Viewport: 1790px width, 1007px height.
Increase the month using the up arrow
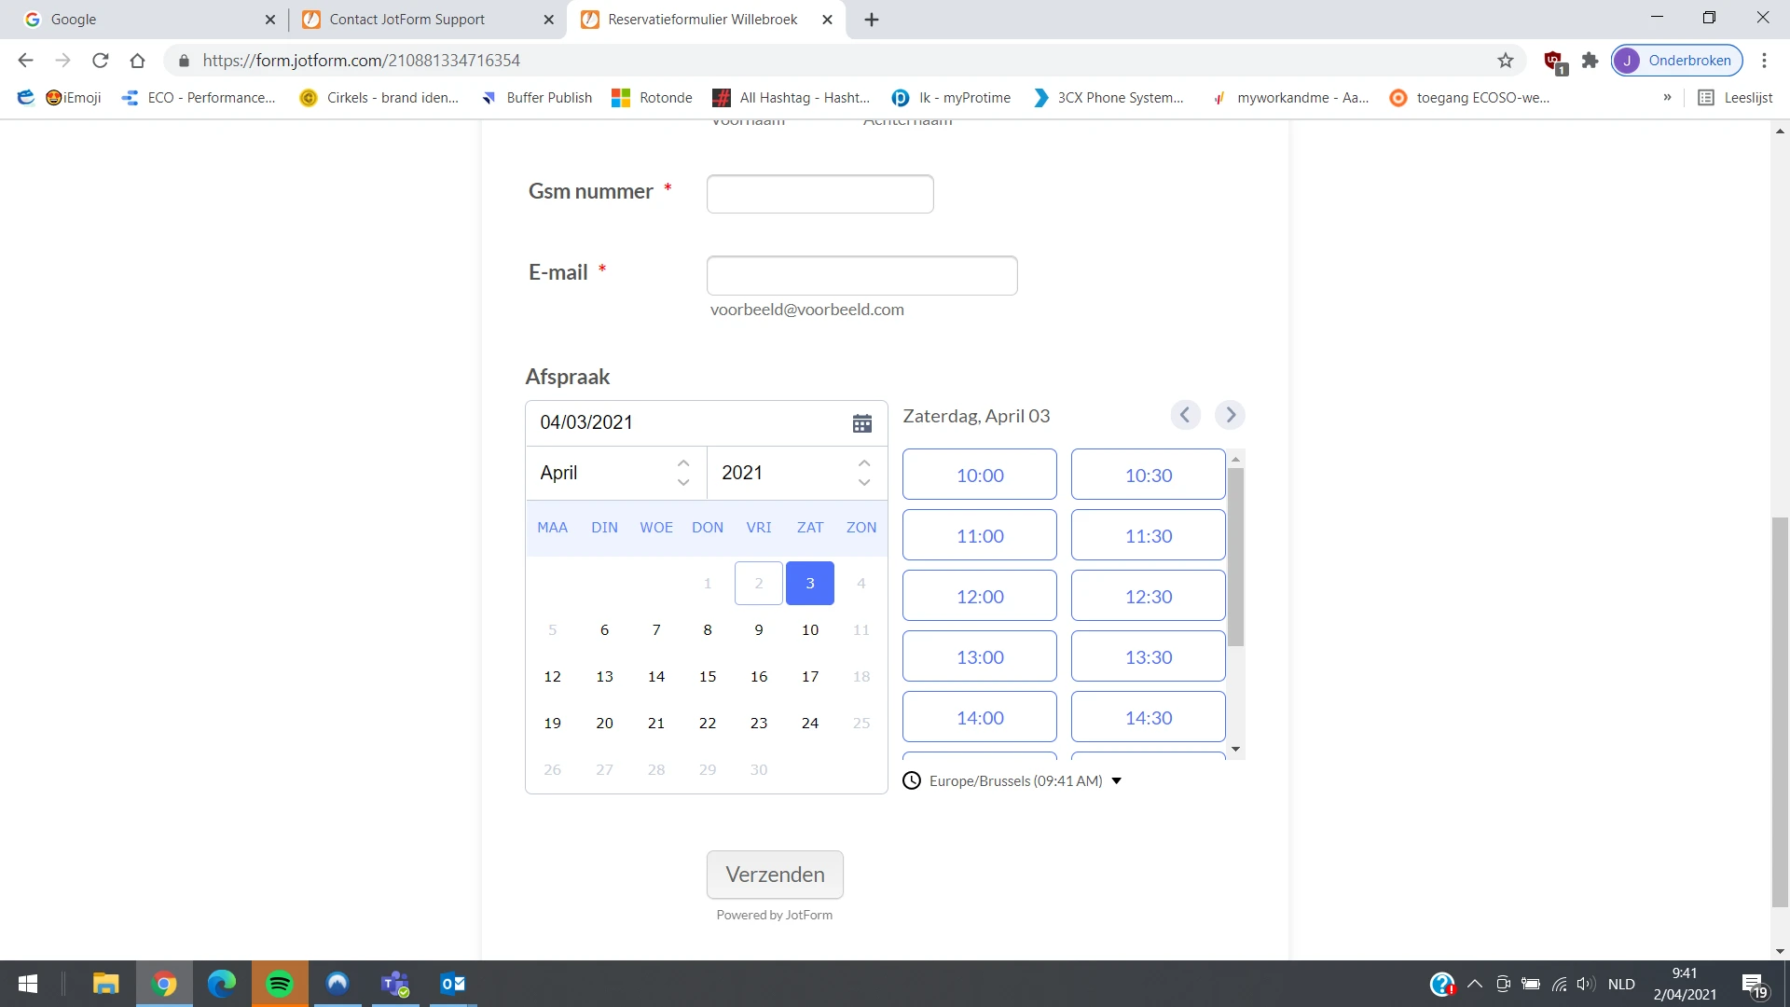pyautogui.click(x=683, y=462)
